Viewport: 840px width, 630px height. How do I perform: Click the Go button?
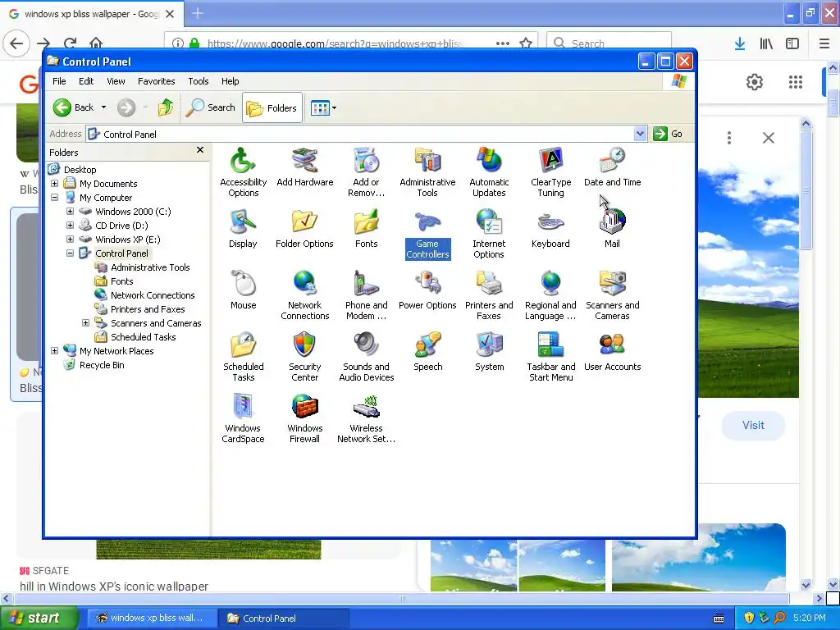coord(668,134)
